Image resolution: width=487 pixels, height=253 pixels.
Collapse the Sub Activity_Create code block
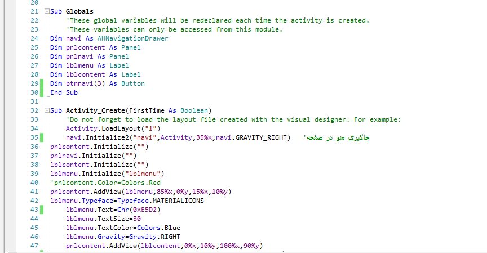(45, 110)
